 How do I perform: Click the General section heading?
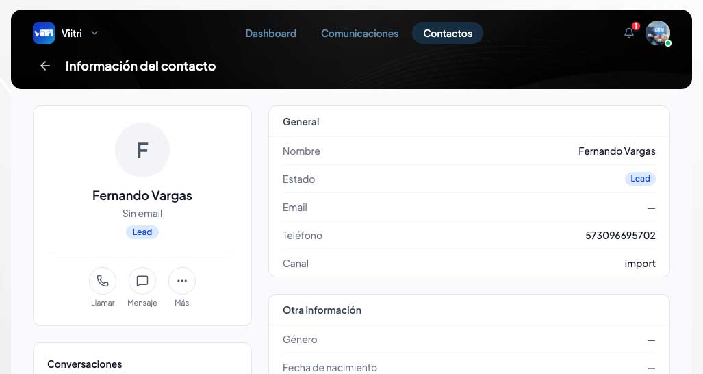tap(301, 121)
